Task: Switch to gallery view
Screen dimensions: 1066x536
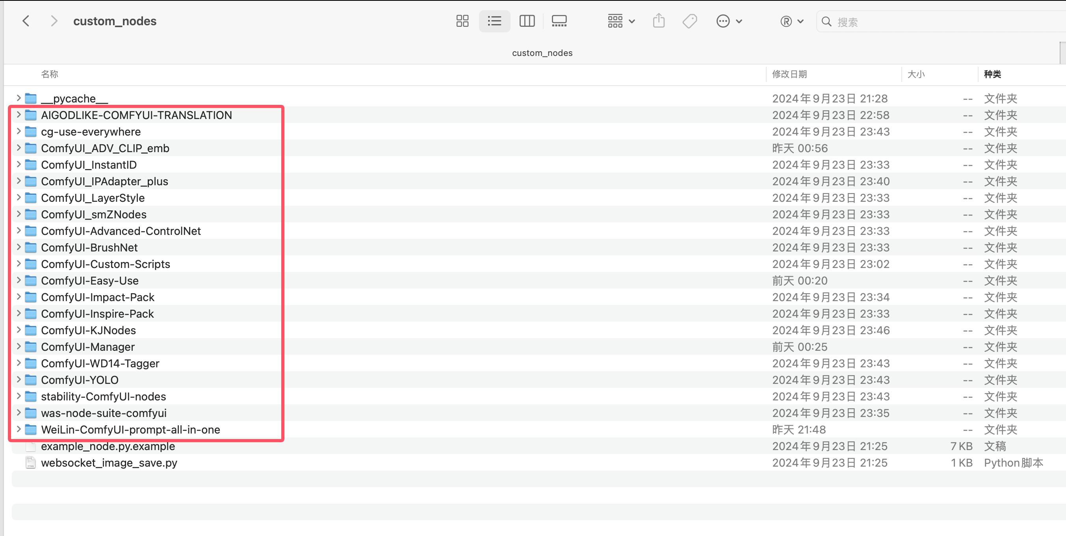Action: [559, 21]
